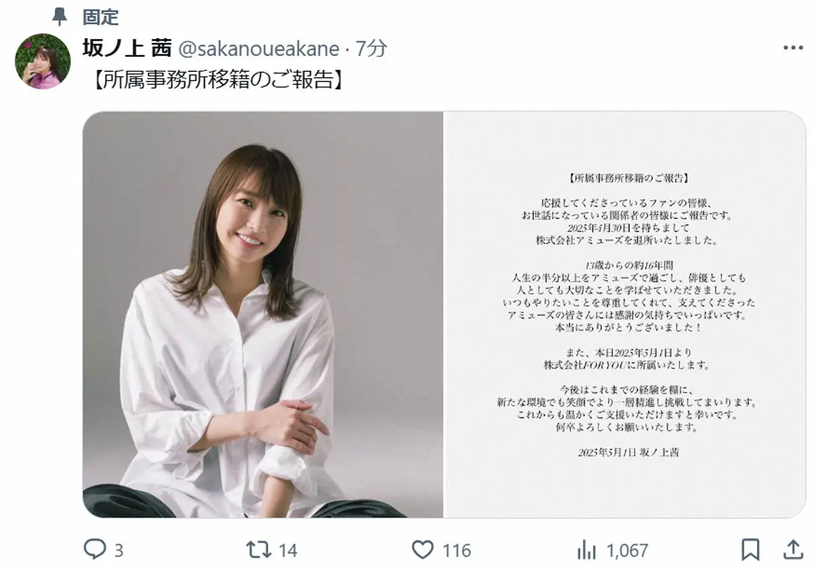Click the like count 116
This screenshot has width=813, height=569.
(x=458, y=550)
